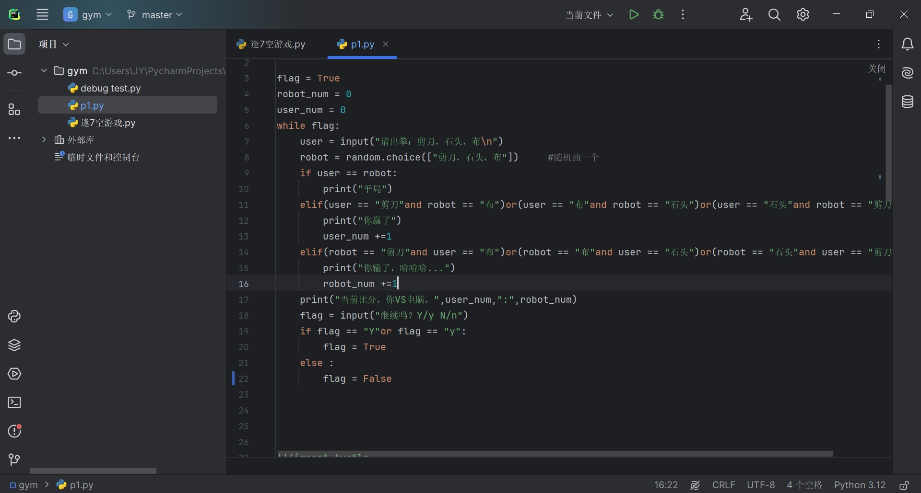Click the print("平局") line
921x493 pixels.
[x=357, y=189]
